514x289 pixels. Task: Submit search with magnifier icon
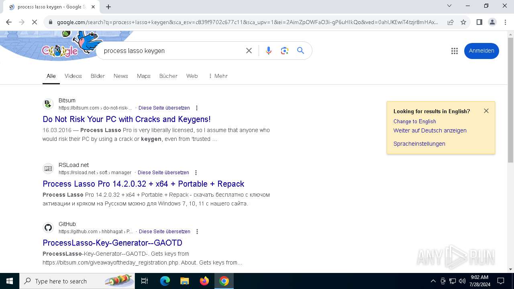point(300,51)
